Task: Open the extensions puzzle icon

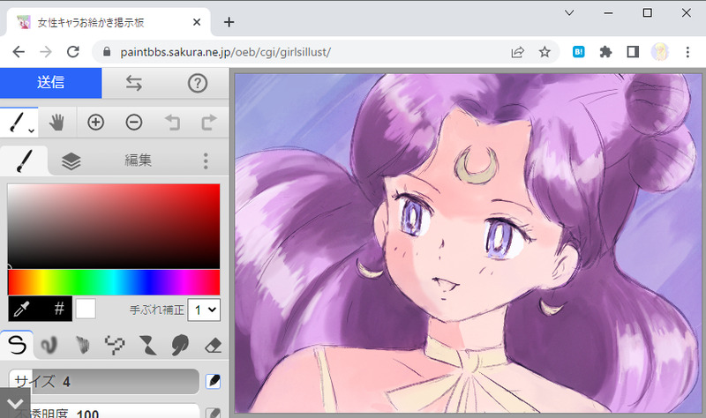Action: [605, 52]
